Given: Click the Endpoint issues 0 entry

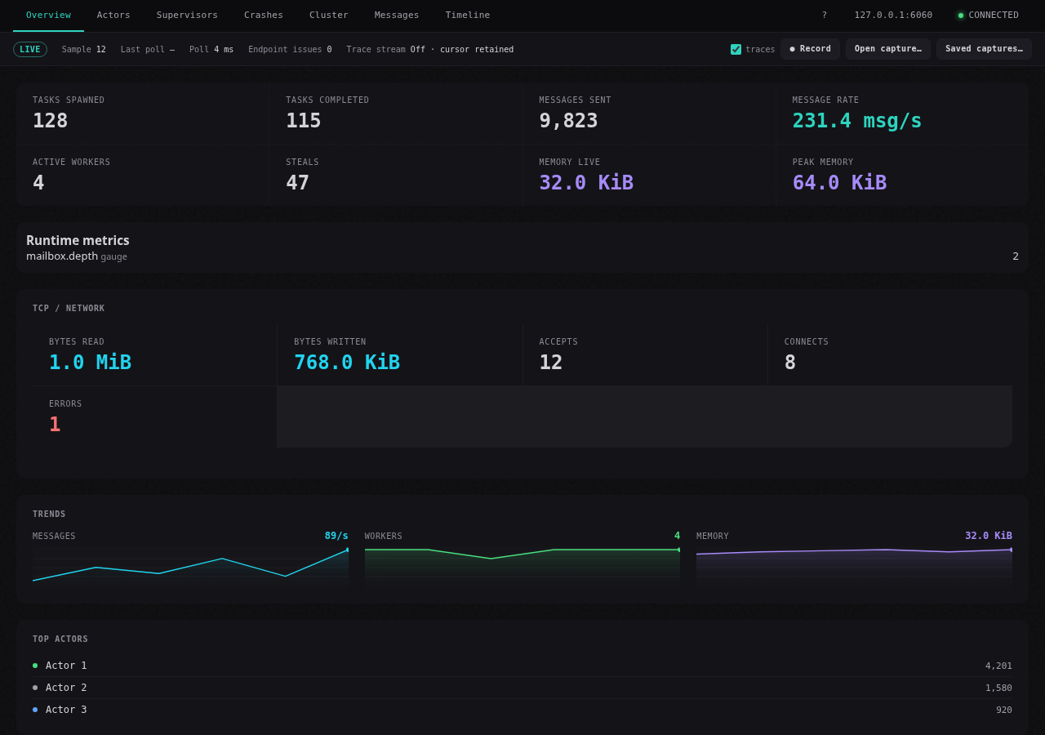Looking at the screenshot, I should 290,50.
